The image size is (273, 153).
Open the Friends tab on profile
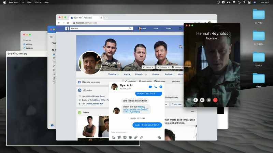[139, 74]
